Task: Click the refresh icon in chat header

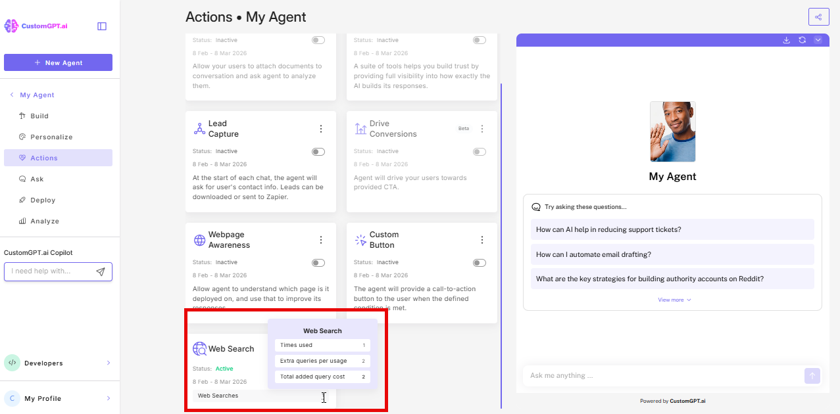Action: 803,40
